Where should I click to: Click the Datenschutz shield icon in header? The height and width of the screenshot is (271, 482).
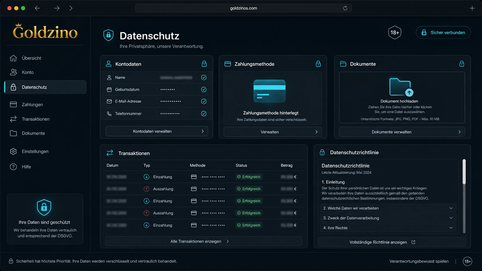coord(108,35)
